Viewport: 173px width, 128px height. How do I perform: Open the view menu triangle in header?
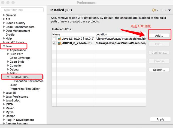pos(169,10)
